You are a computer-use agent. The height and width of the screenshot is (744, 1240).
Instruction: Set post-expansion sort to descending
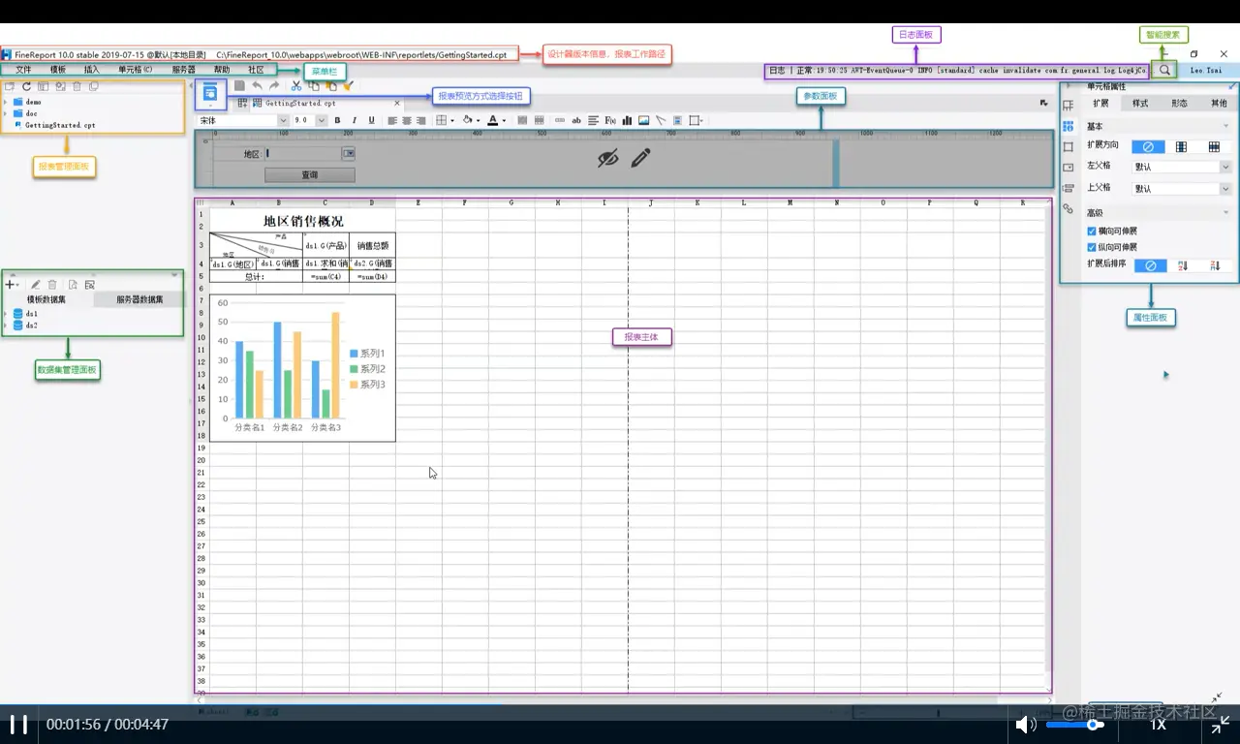pos(1215,265)
